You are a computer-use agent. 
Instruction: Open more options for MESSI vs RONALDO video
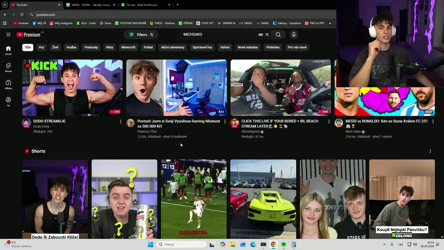point(433,122)
